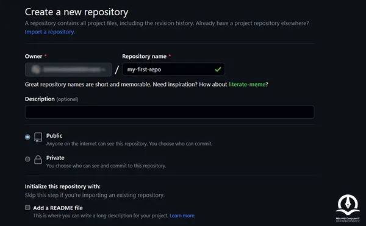Click into the Description input field

170,112
